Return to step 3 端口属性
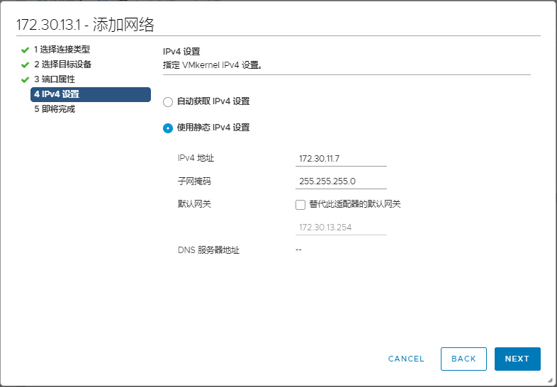The image size is (557, 387). click(54, 79)
